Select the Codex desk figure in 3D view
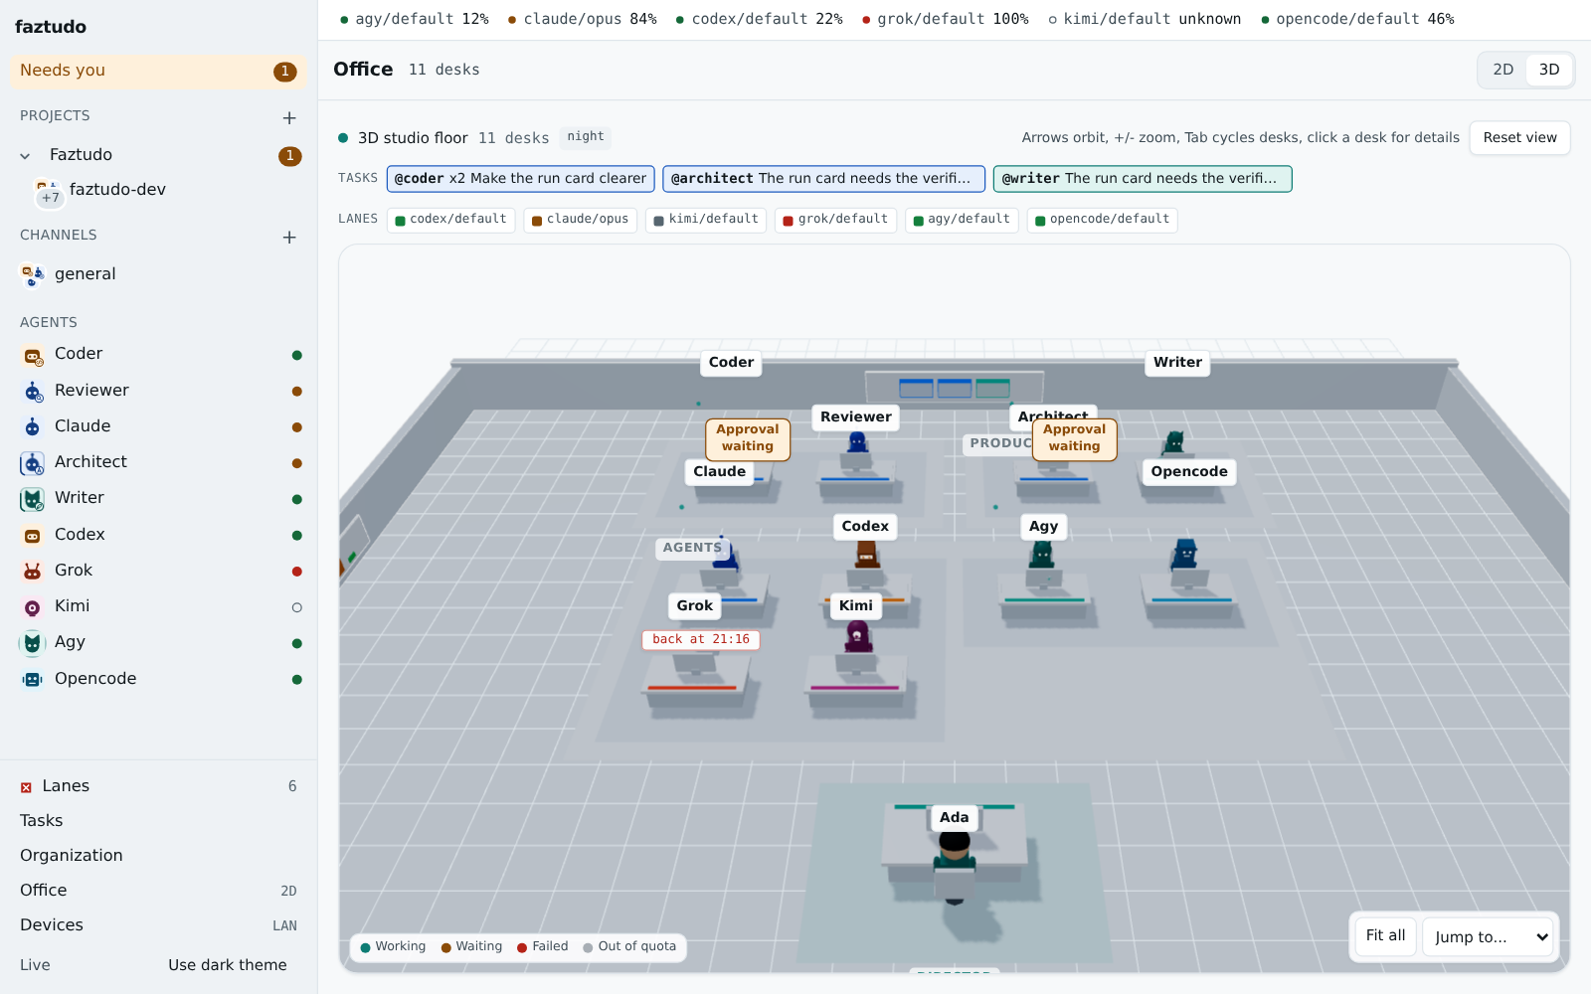The height and width of the screenshot is (994, 1591). 866,555
